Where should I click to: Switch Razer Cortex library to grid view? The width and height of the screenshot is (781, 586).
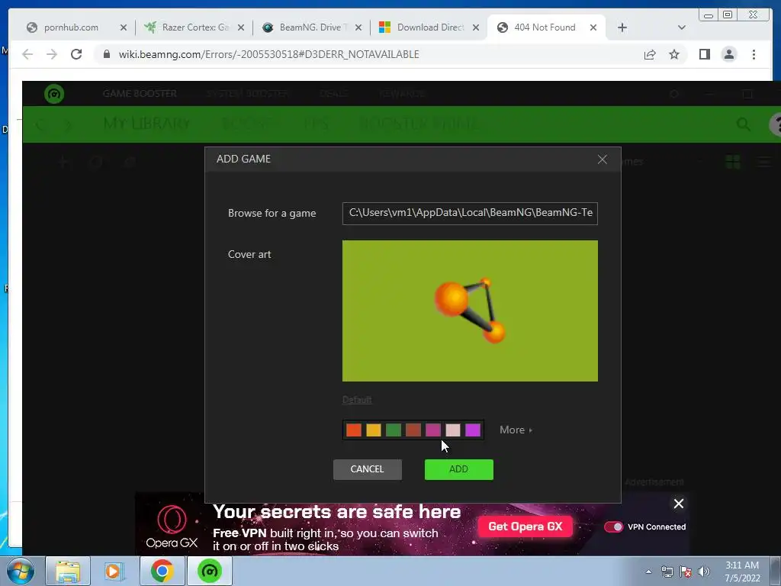point(733,162)
